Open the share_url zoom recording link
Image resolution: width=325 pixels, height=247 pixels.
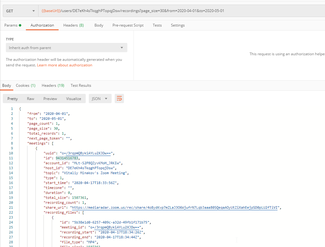pyautogui.click(x=175, y=207)
